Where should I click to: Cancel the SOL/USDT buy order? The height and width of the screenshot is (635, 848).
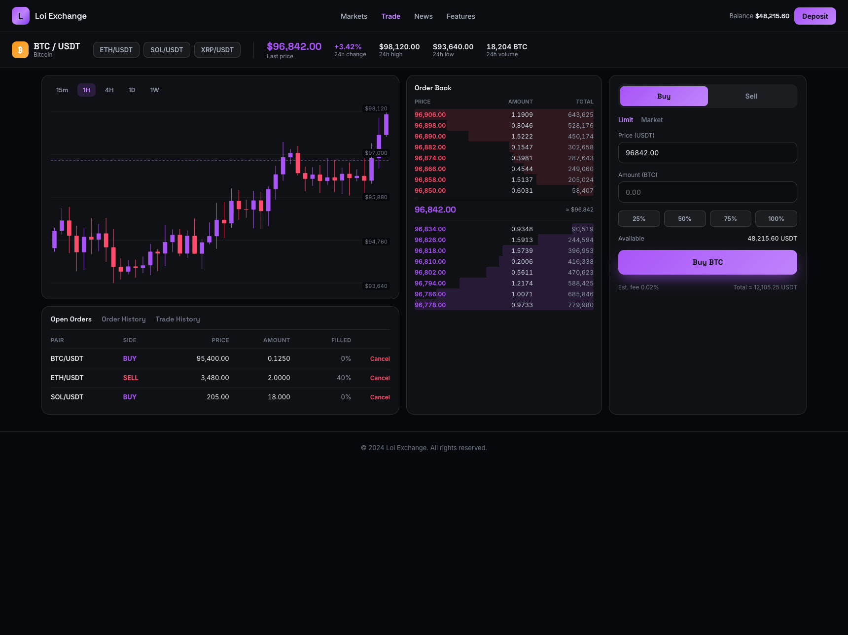click(x=380, y=397)
